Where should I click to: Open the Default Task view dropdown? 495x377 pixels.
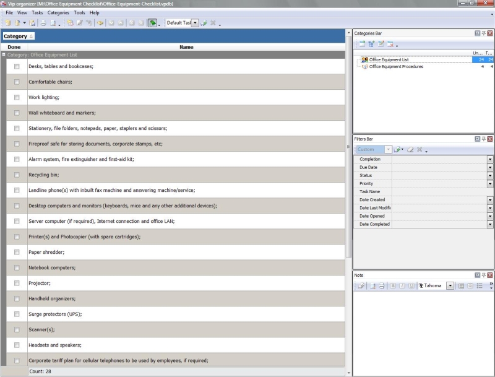(x=195, y=23)
